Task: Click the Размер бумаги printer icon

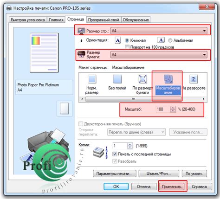Action: [x=81, y=54]
